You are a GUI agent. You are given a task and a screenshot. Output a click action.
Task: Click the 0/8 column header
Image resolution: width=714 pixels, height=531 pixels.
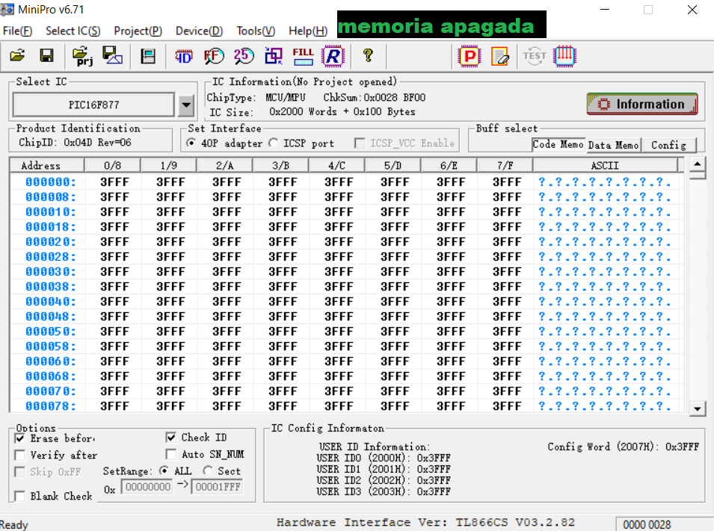[112, 165]
